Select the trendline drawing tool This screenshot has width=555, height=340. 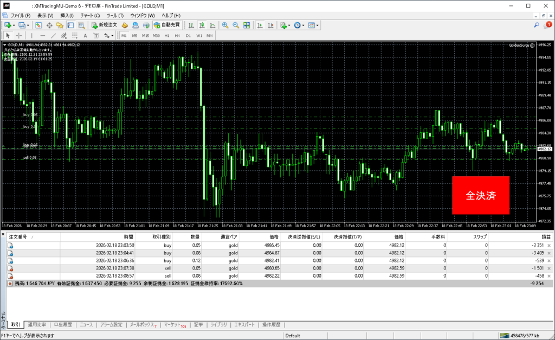[x=54, y=36]
